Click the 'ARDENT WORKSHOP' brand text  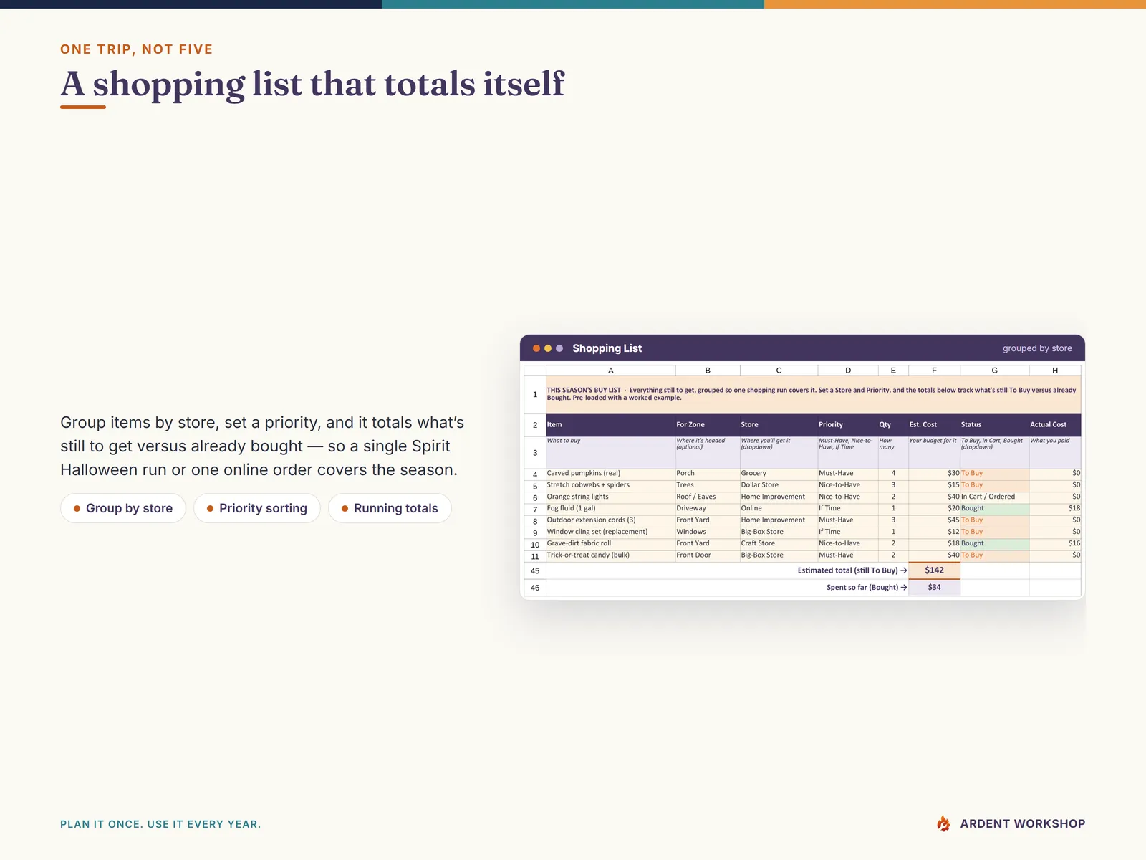pyautogui.click(x=1022, y=823)
